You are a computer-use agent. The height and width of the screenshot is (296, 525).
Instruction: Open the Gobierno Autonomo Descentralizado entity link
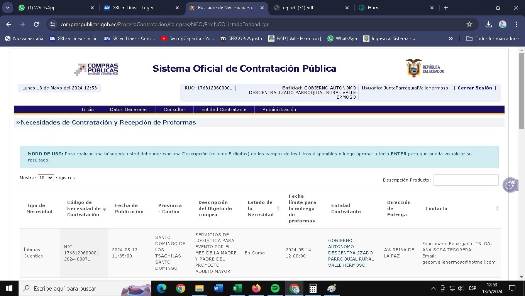(351, 253)
